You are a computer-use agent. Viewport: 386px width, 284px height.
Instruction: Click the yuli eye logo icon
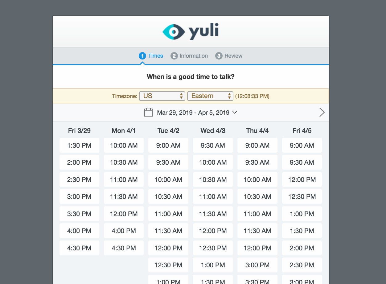[174, 32]
